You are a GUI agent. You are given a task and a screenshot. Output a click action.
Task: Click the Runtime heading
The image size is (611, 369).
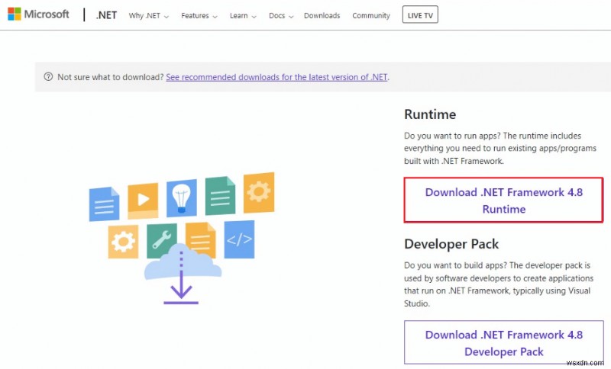[430, 114]
